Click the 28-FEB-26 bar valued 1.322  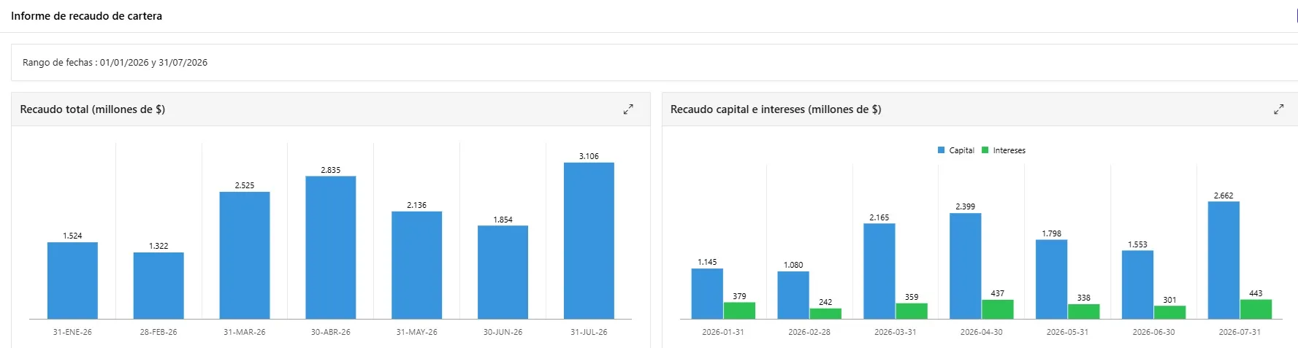click(x=159, y=286)
